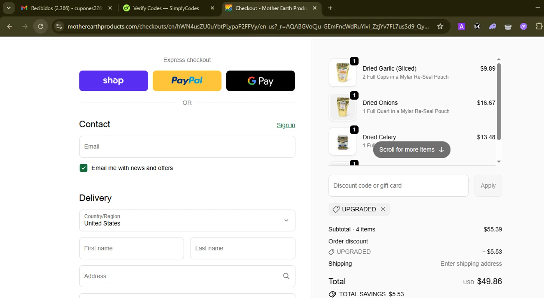Viewport: 544px width, 298px height.
Task: Click Scroll for more items button
Action: tap(412, 150)
